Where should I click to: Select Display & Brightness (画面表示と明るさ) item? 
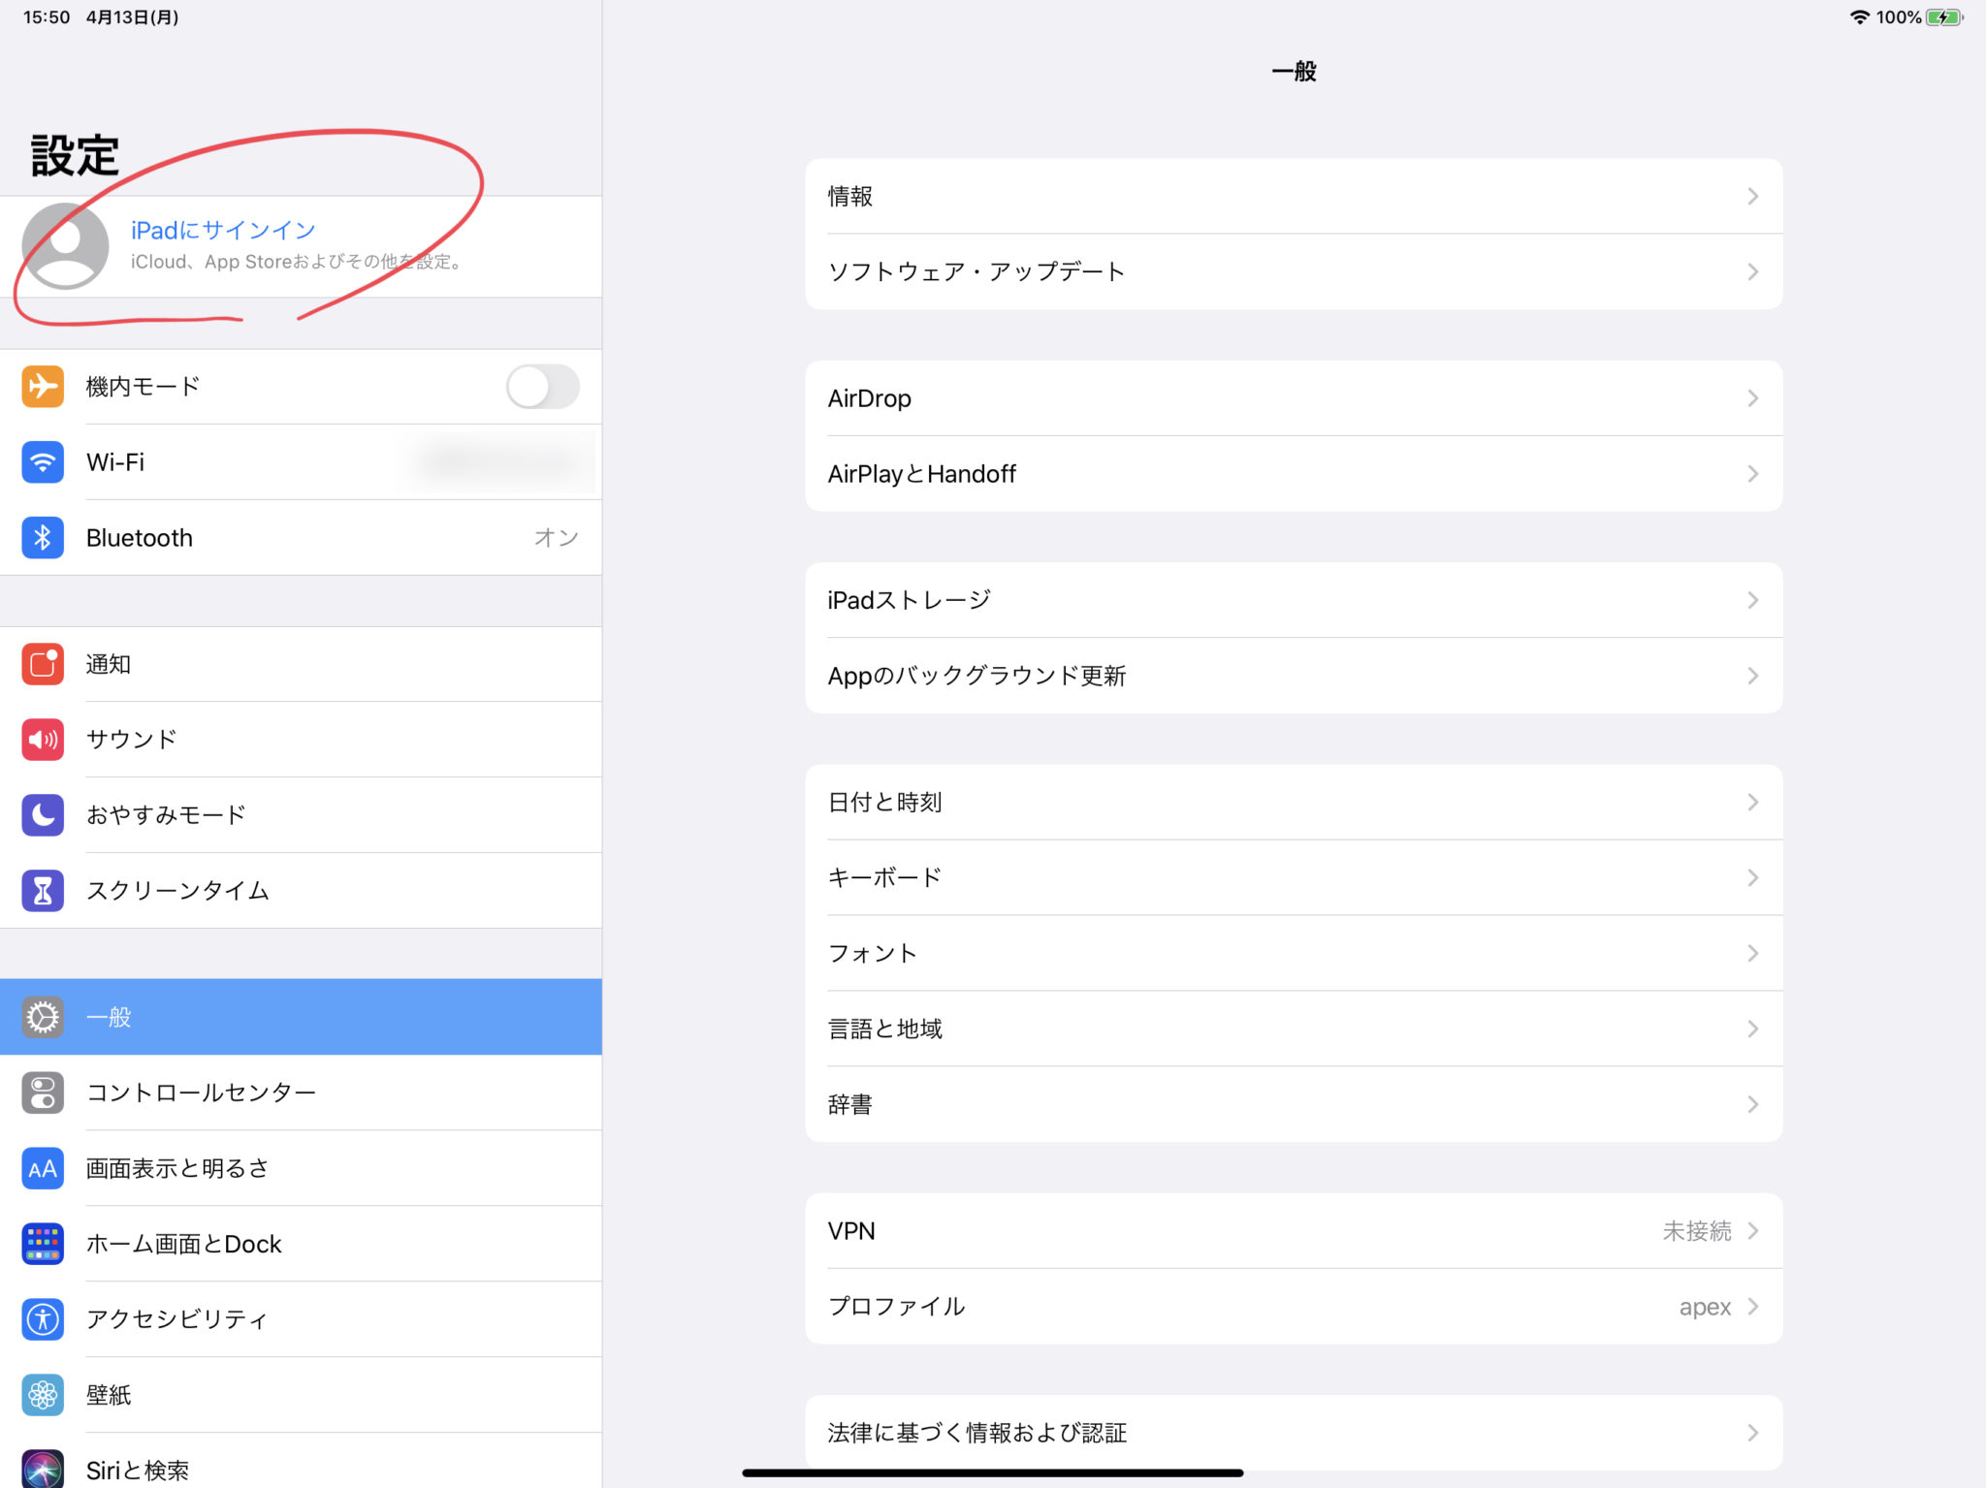pos(177,1168)
